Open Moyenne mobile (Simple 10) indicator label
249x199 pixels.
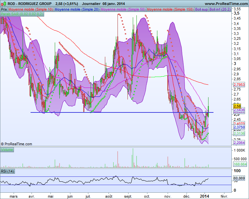click(x=31, y=9)
